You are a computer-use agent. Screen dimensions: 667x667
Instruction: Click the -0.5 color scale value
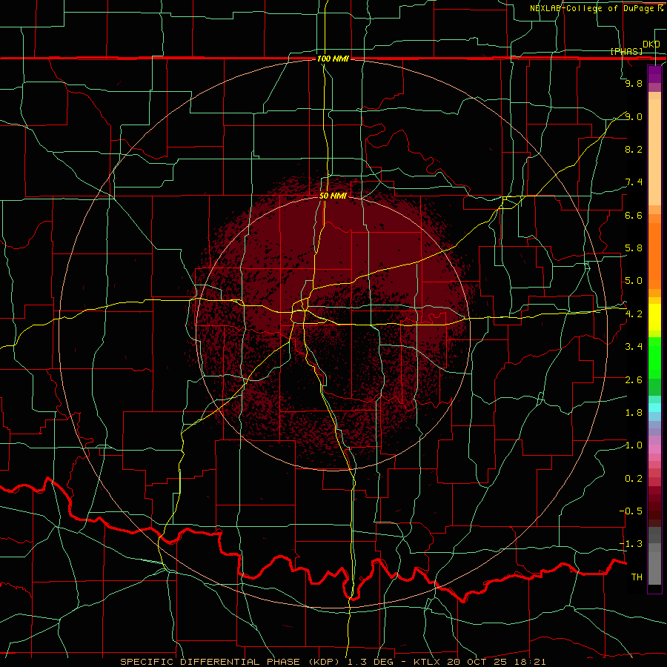(631, 511)
